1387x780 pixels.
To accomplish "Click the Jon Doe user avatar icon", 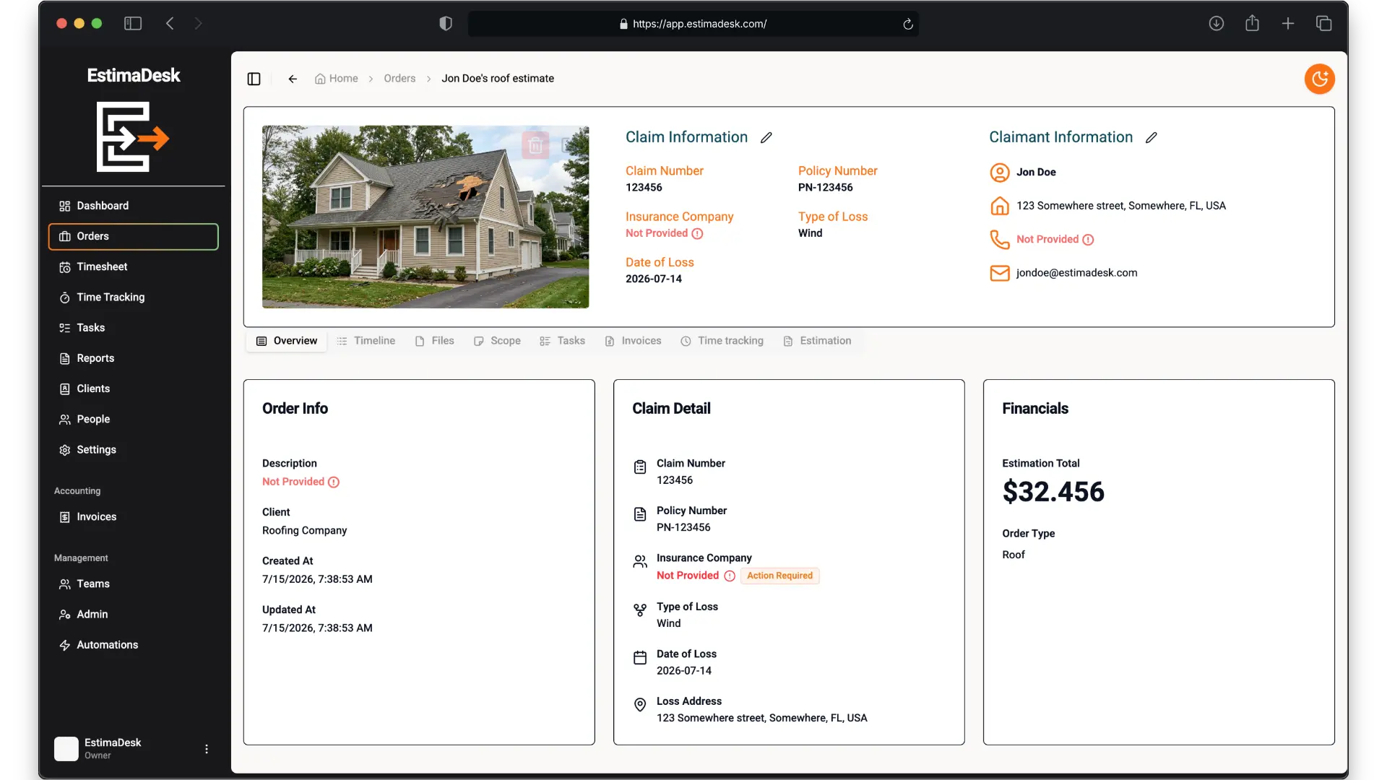I will pyautogui.click(x=999, y=173).
